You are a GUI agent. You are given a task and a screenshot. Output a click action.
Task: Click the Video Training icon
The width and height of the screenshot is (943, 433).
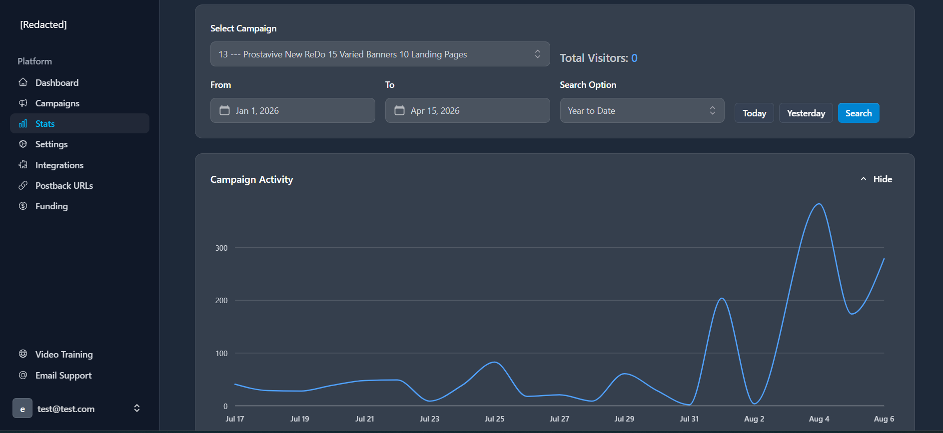pos(23,354)
